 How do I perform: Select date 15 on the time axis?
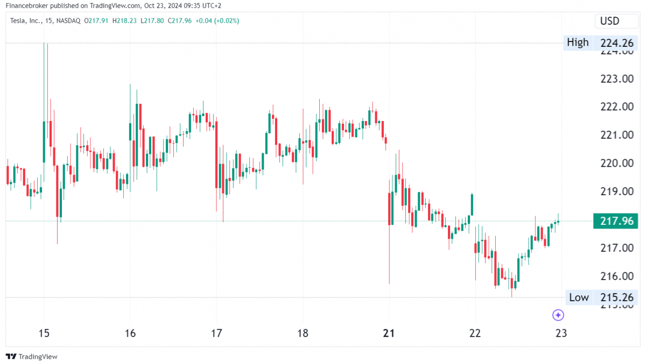coord(44,333)
